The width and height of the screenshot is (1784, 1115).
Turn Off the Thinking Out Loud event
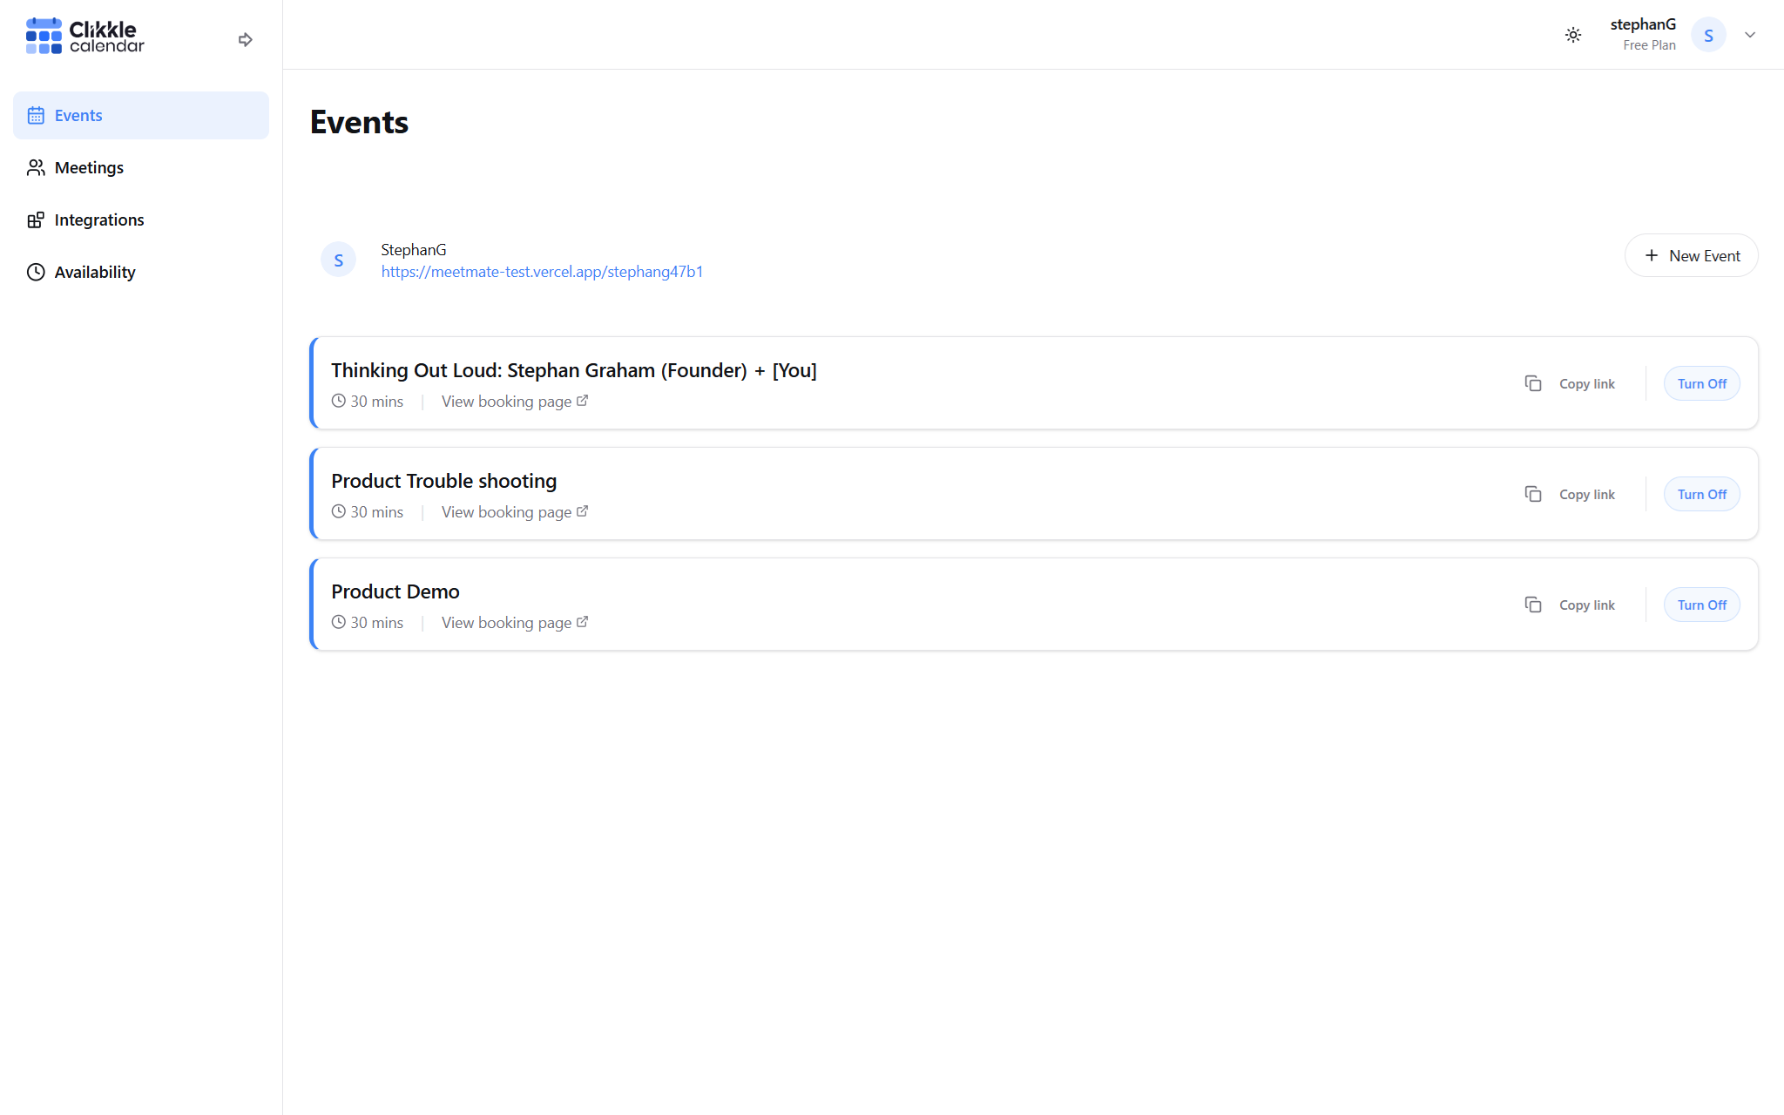pyautogui.click(x=1701, y=383)
